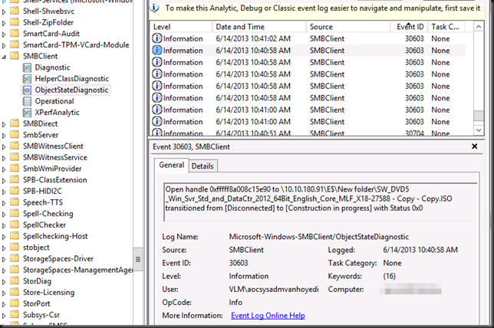
Task: Click the info icon in the save-log notice
Action: 154,8
